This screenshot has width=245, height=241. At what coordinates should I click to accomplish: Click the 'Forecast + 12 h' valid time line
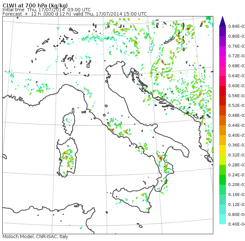click(75, 14)
